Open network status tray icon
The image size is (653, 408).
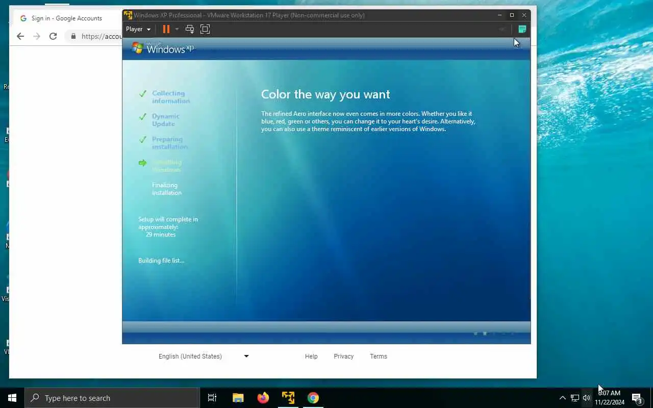coord(575,398)
